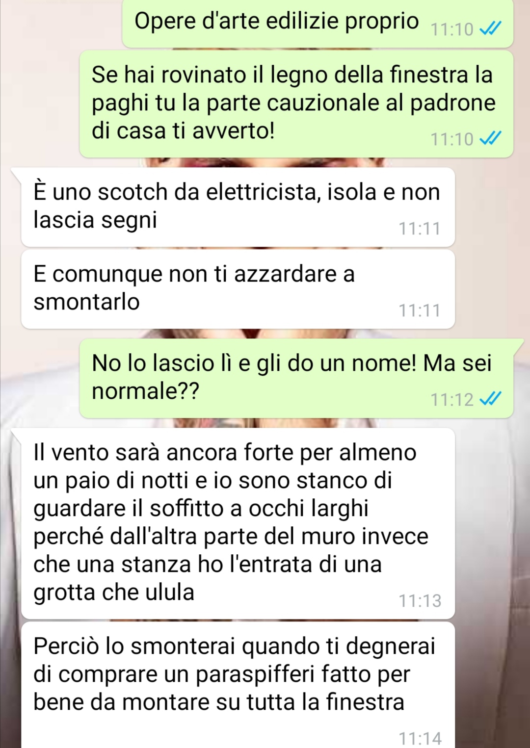This screenshot has width=530, height=748.
Task: Tap read-receipt checkmarks on 'Opere d'arte edilizie' message
Action: (x=490, y=29)
